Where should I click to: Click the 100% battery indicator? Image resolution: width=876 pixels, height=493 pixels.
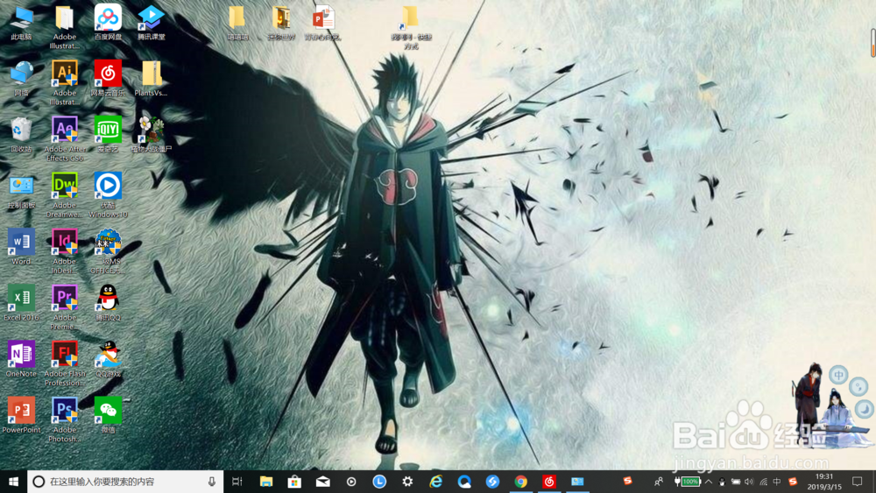690,482
